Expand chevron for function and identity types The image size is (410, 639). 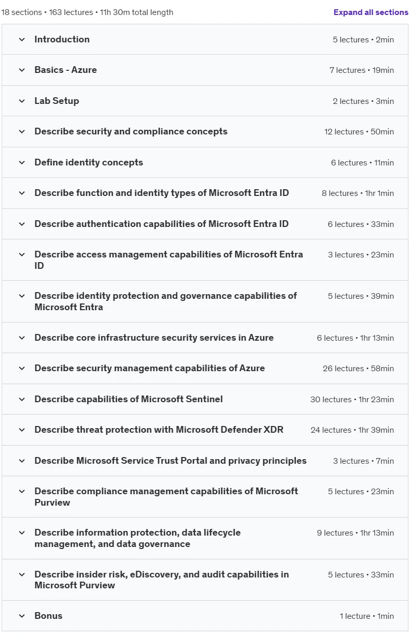[x=22, y=193]
